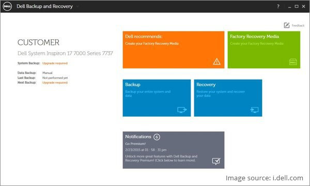Click the 'Data Backup:' label

tap(27, 73)
